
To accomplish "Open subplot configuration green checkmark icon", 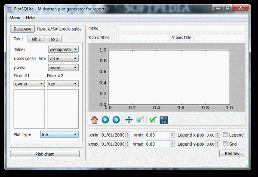I will coord(153,120).
